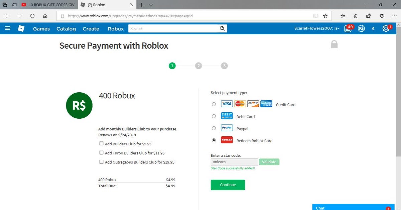Viewport: 401px width, 210px height.
Task: Select the Paypal payment option
Action: tap(214, 128)
